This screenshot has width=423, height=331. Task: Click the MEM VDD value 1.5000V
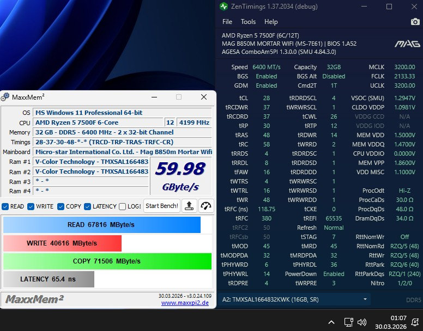coord(404,135)
